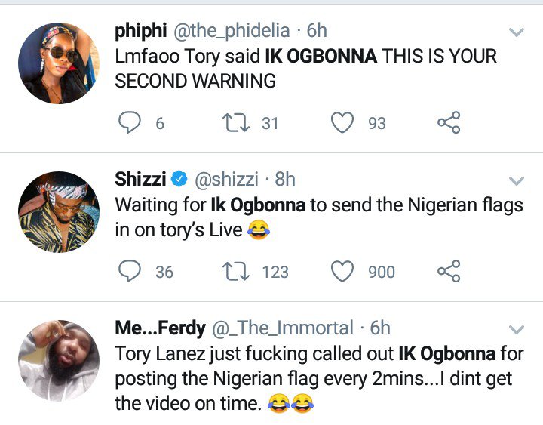Open Me...Ferdy's tweet text about Tory Lanez
This screenshot has height=425, width=543.
(302, 378)
